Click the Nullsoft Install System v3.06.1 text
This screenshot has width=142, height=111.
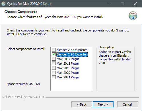23,97
